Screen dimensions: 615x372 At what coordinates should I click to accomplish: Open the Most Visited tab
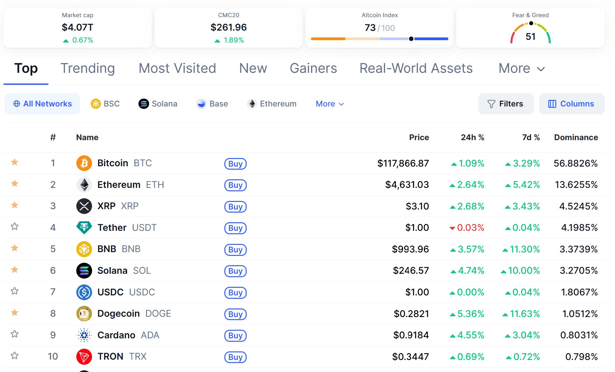pyautogui.click(x=177, y=68)
